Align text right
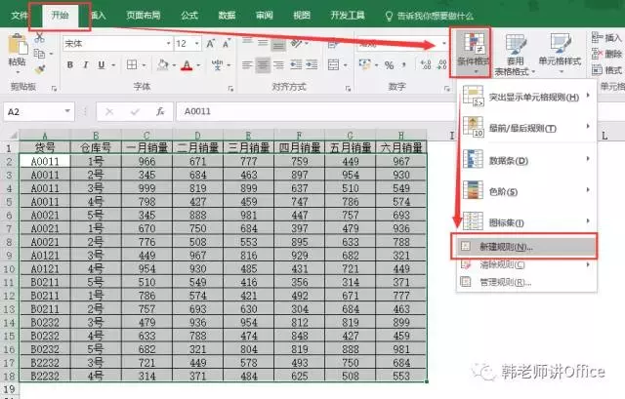The image size is (625, 399). [x=278, y=64]
